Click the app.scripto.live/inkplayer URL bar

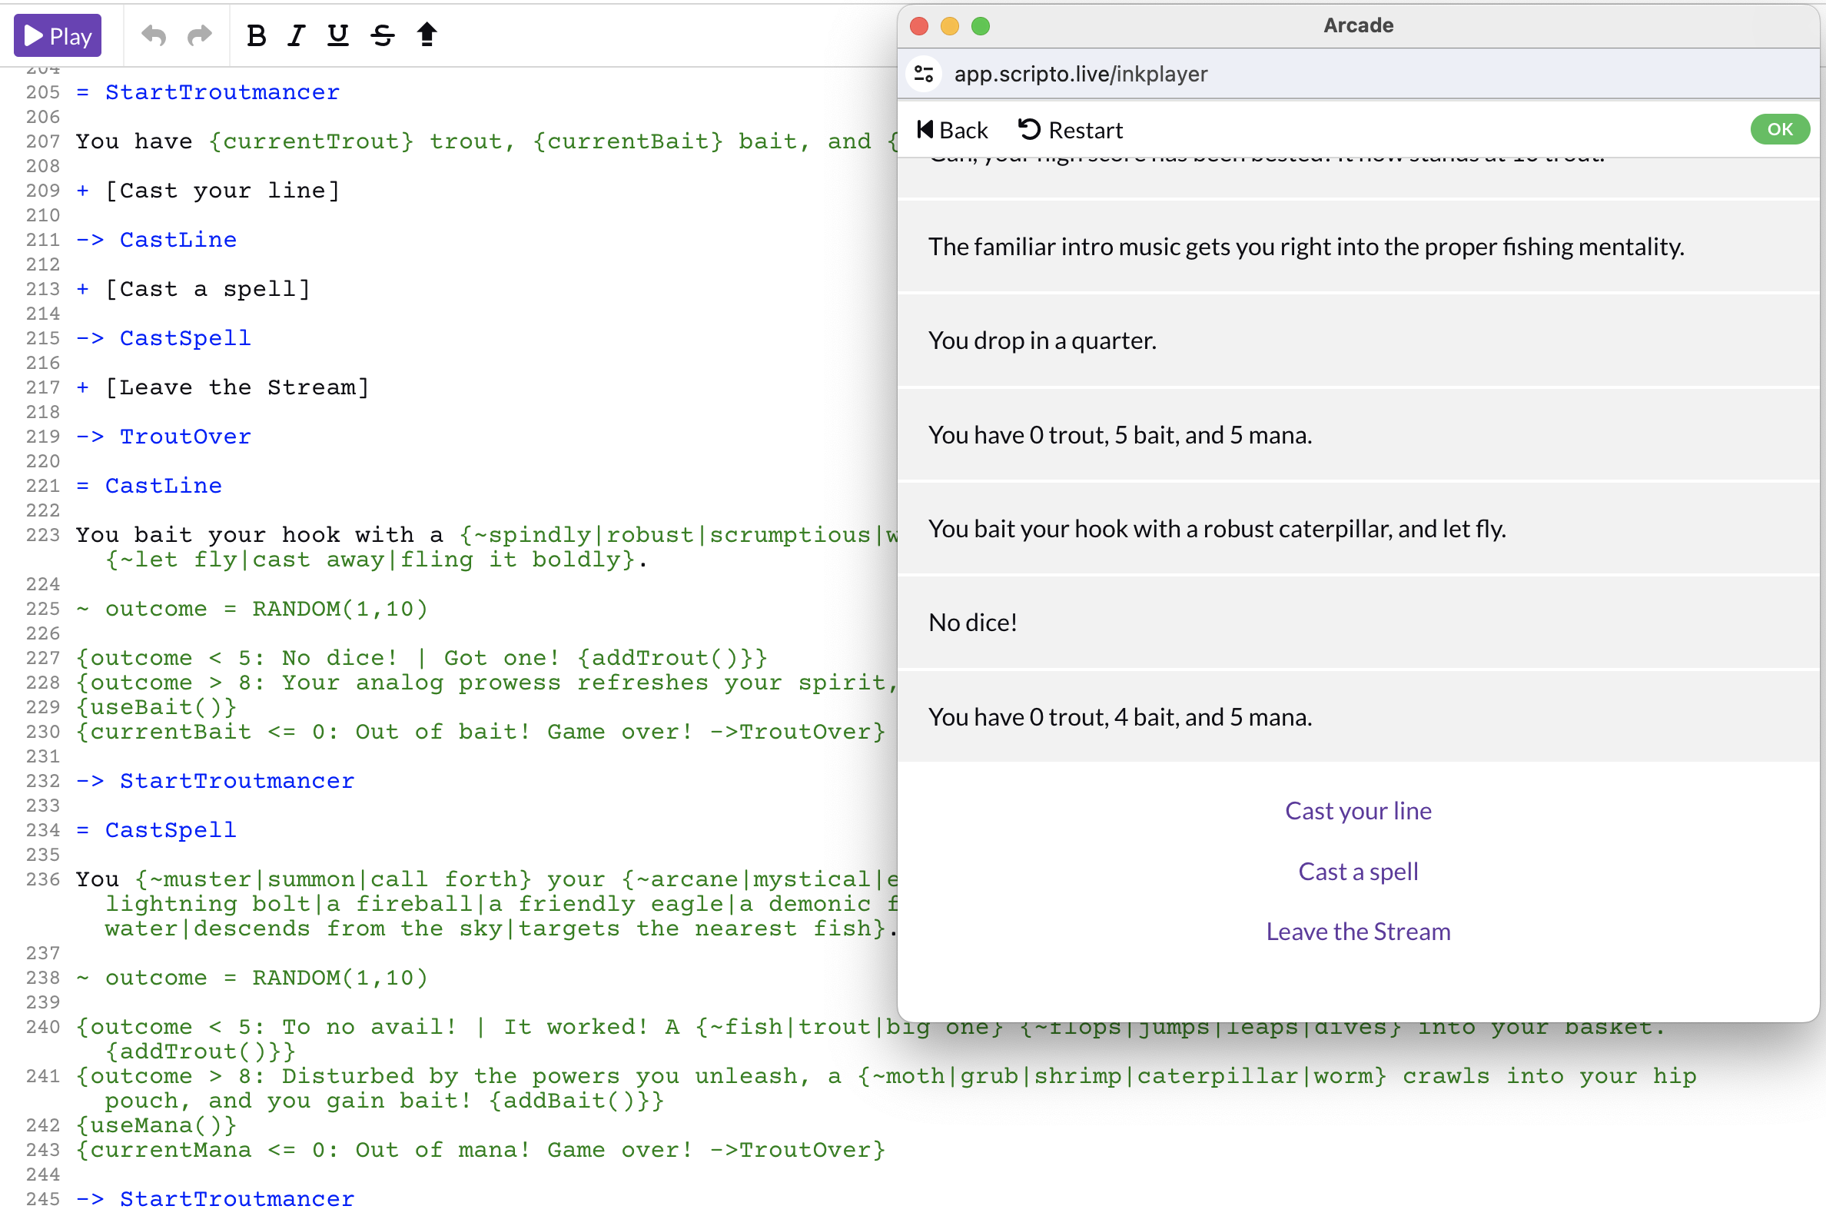1083,73
